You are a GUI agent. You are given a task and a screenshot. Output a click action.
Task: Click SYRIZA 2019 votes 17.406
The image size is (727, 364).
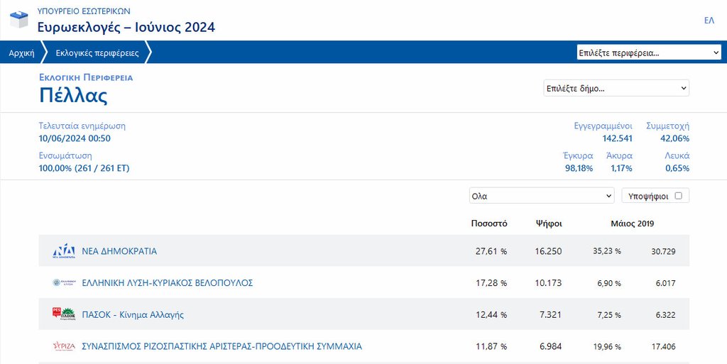(662, 346)
